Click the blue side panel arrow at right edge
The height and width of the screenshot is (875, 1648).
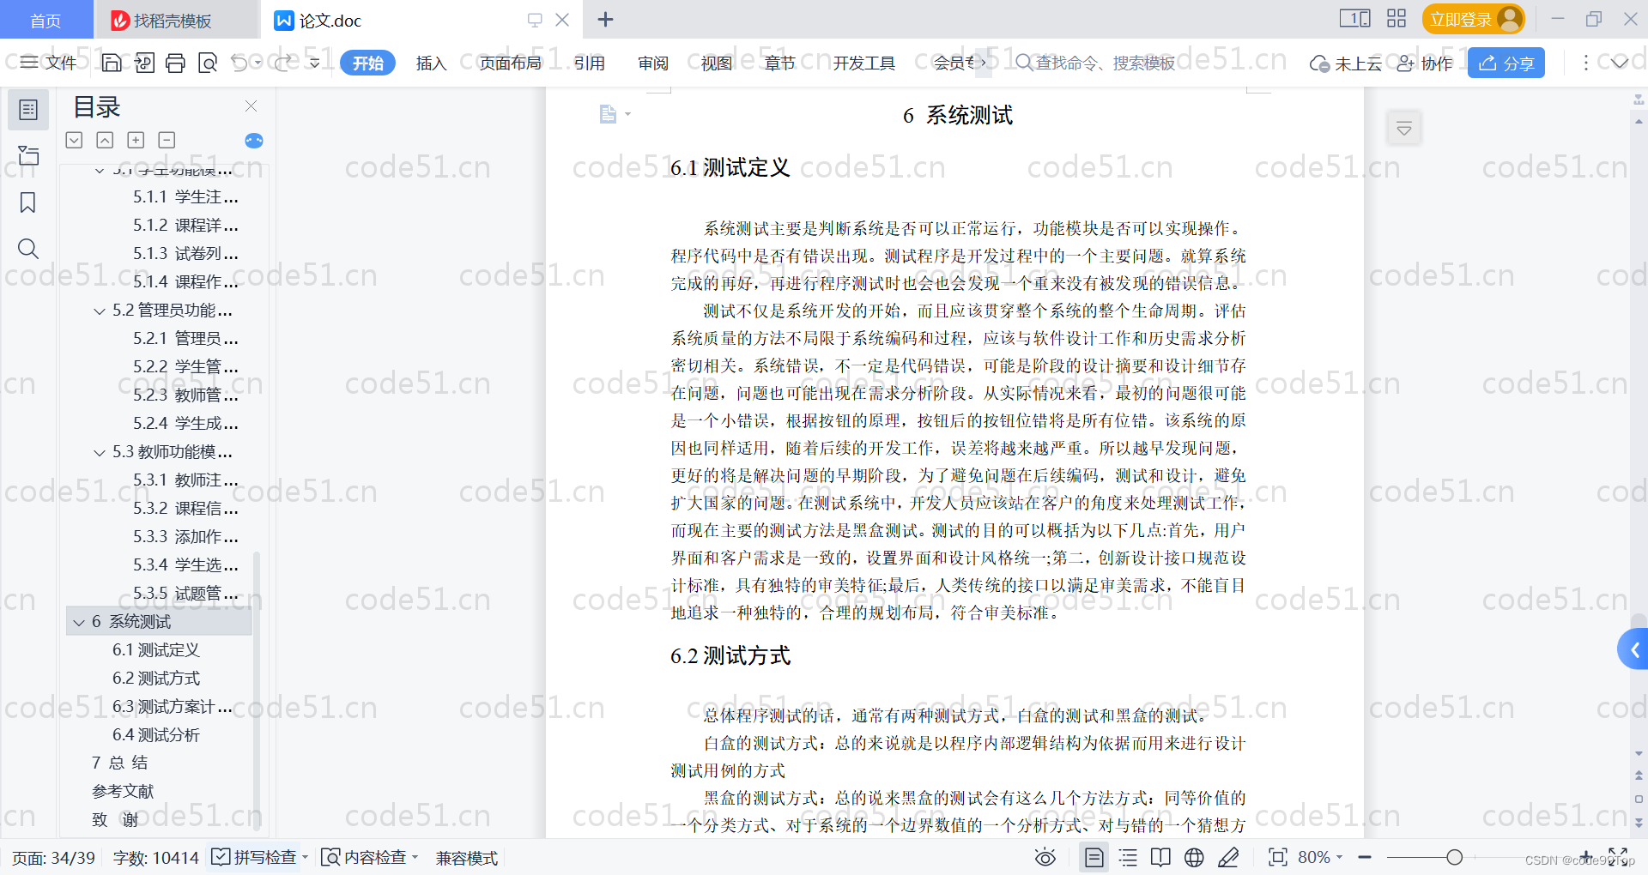pyautogui.click(x=1634, y=649)
